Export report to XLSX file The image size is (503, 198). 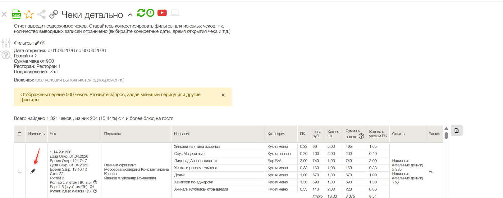click(x=16, y=14)
